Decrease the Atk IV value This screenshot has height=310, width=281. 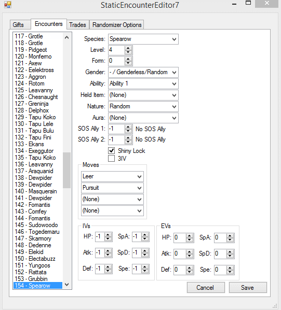click(x=108, y=255)
